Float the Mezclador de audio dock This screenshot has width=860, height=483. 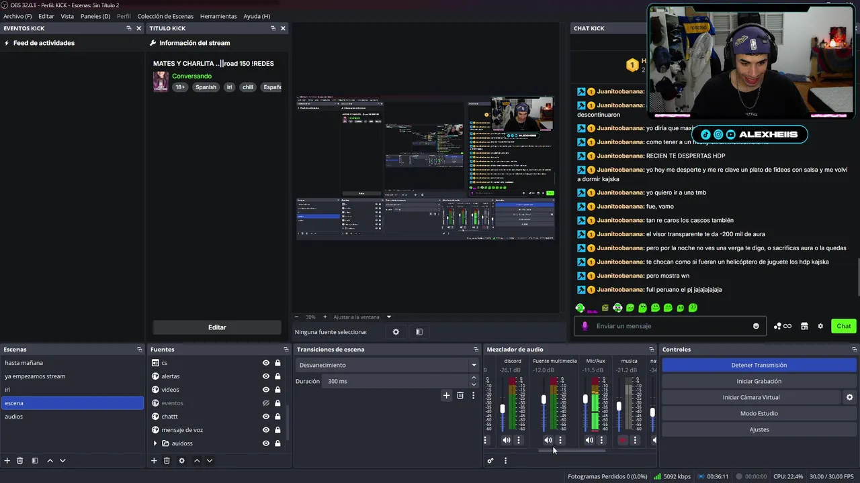[x=651, y=350]
